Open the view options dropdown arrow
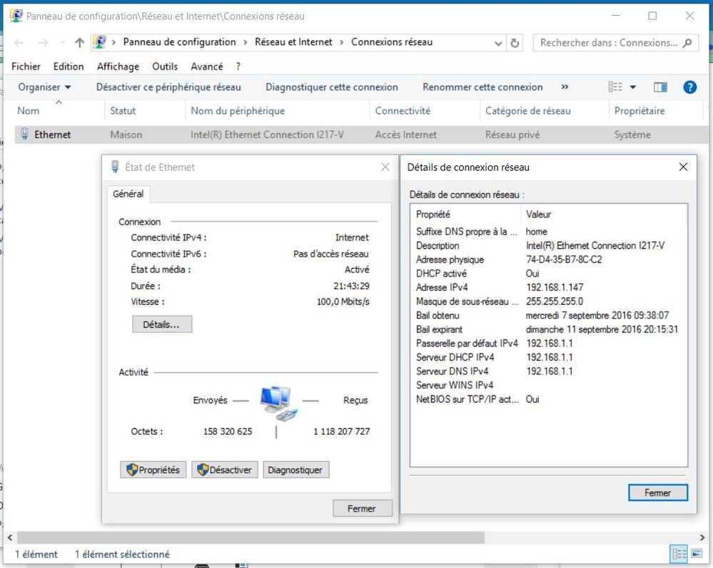The width and height of the screenshot is (713, 568). [x=632, y=87]
